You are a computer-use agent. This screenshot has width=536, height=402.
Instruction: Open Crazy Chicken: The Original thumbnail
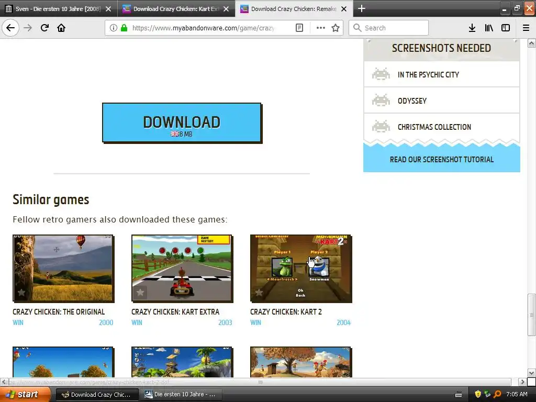63,269
